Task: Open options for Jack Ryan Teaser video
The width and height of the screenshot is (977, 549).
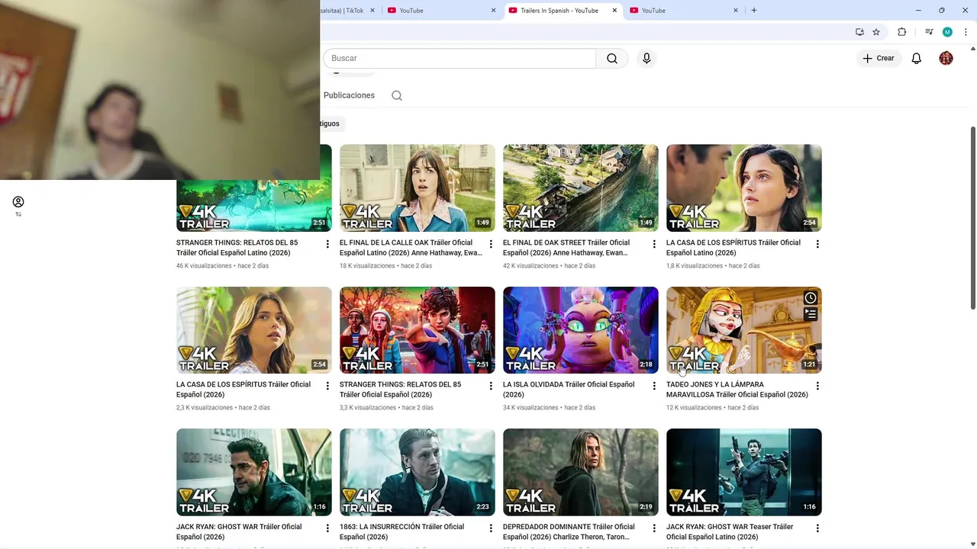Action: tap(817, 528)
